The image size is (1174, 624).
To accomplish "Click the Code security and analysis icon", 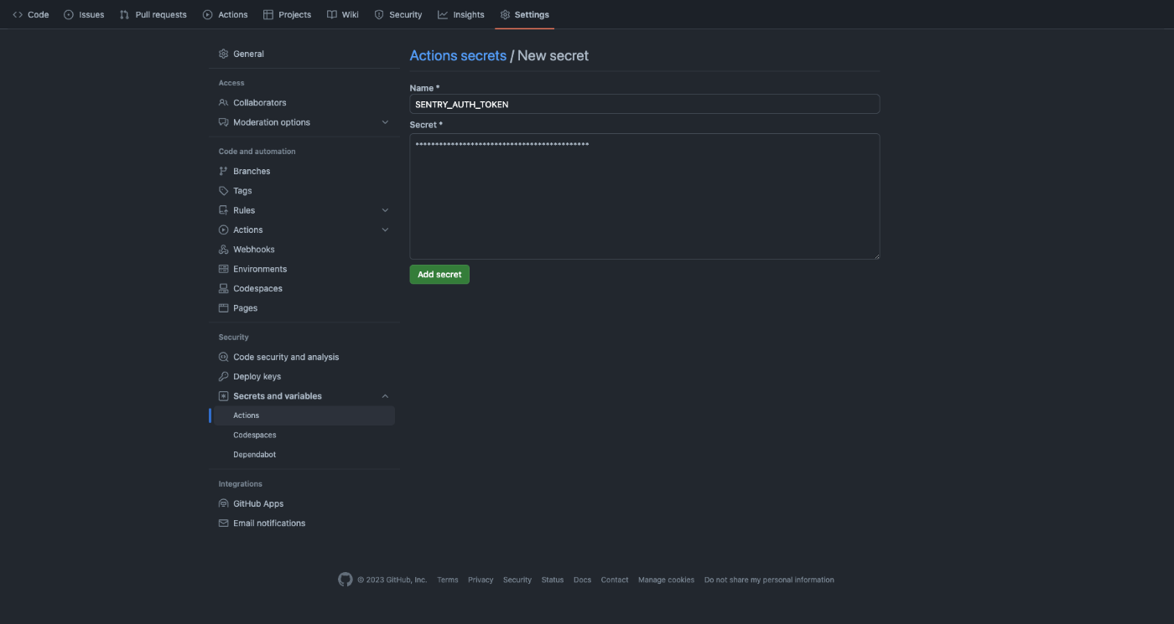I will [x=223, y=357].
